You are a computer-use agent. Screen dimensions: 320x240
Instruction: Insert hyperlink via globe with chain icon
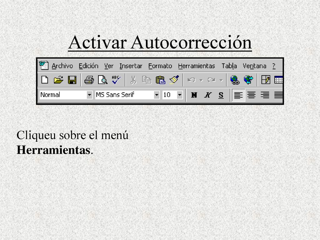235,80
